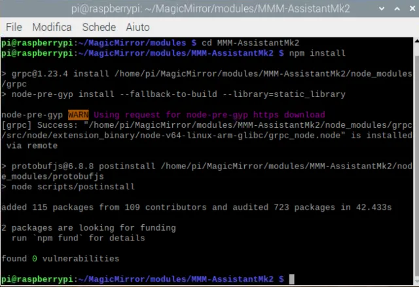Click '2 packages are looking for funding' line

[88, 228]
